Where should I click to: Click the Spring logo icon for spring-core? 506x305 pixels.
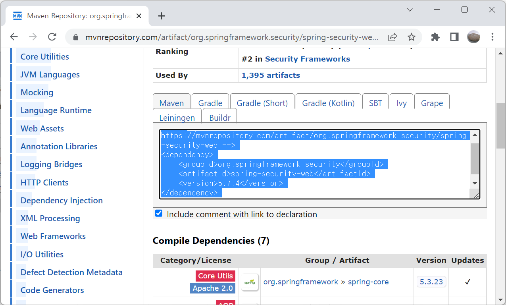(250, 282)
